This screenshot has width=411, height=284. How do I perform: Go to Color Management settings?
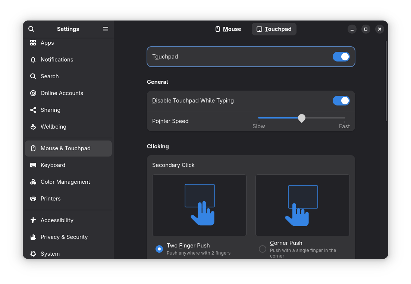click(65, 182)
